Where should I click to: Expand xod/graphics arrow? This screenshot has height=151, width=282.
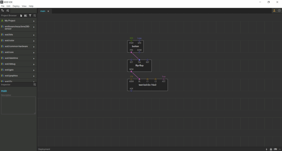[34, 76]
